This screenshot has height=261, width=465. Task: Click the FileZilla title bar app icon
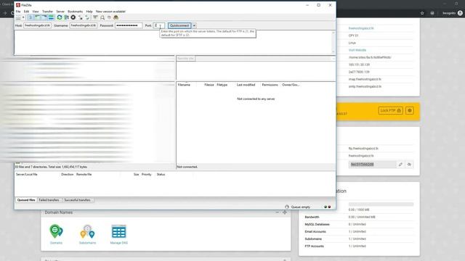[x=18, y=5]
